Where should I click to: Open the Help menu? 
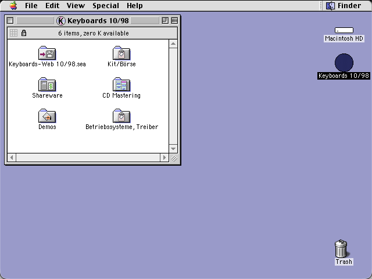tap(134, 5)
